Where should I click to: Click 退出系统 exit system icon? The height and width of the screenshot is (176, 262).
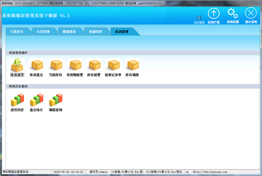(x=251, y=14)
